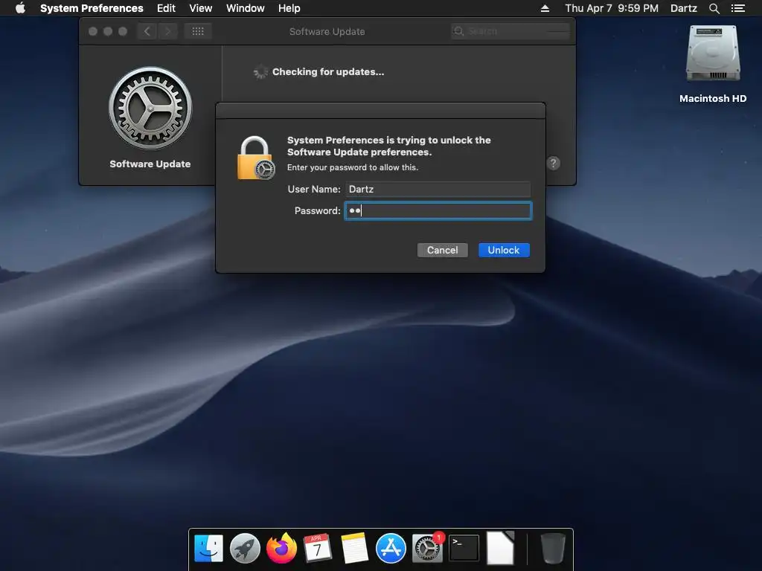
Task: Click the date and time in menu bar
Action: pyautogui.click(x=612, y=8)
